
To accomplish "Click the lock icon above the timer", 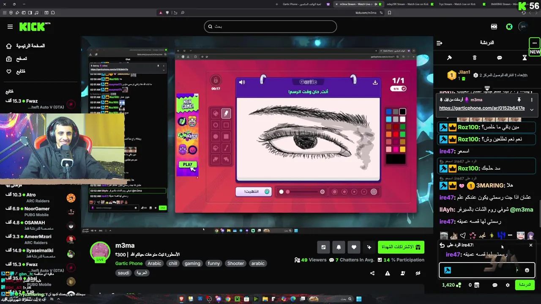I will [216, 80].
